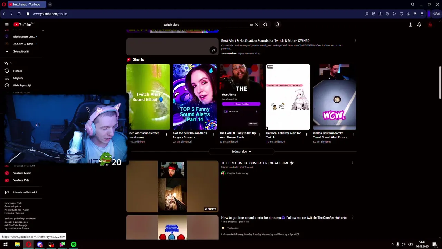
Task: Open the YouTube upload arrow button
Action: click(410, 25)
